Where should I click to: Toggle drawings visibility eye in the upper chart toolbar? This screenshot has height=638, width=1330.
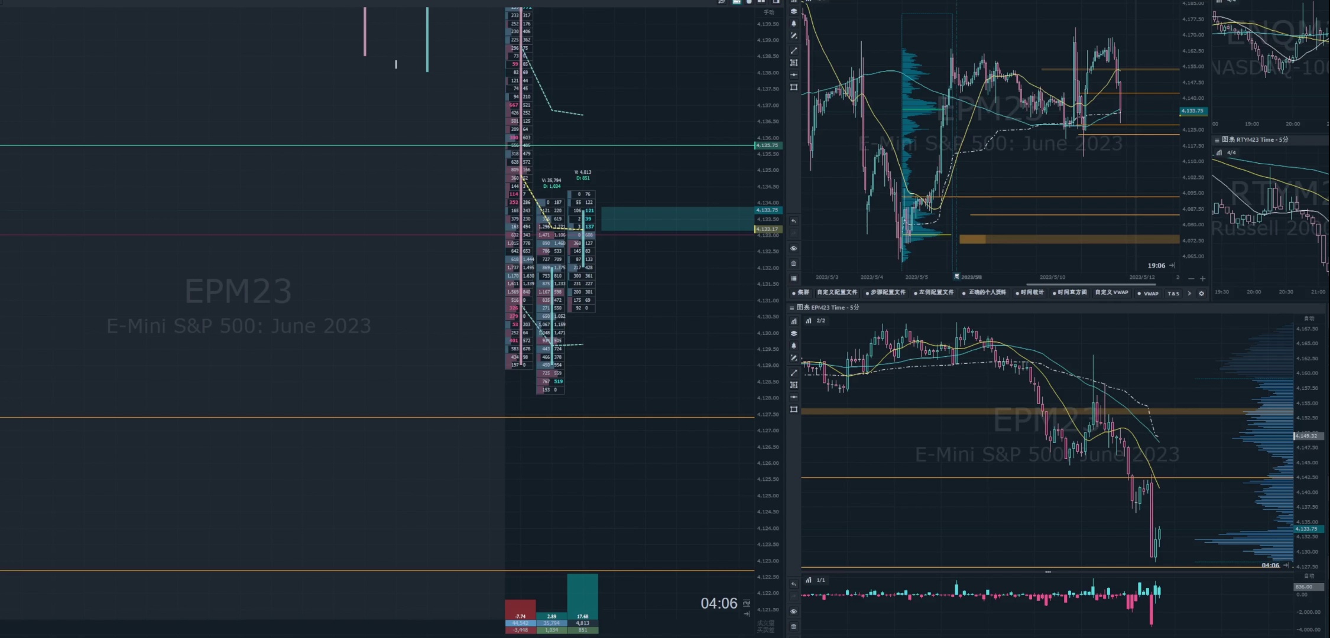(x=794, y=249)
